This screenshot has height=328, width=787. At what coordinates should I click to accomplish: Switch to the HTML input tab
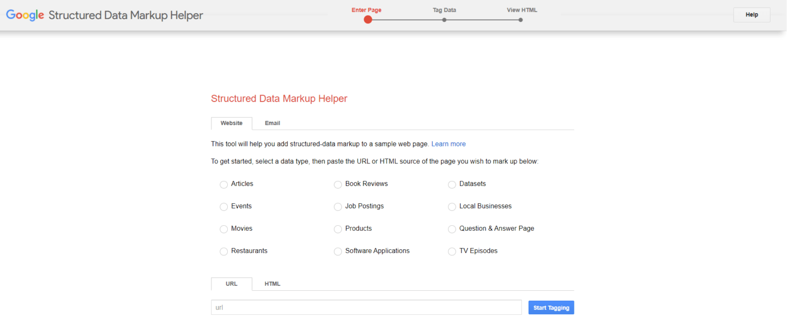click(272, 284)
